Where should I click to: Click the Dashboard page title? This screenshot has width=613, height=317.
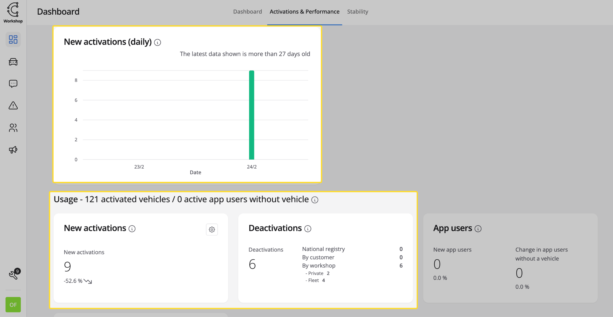58,12
